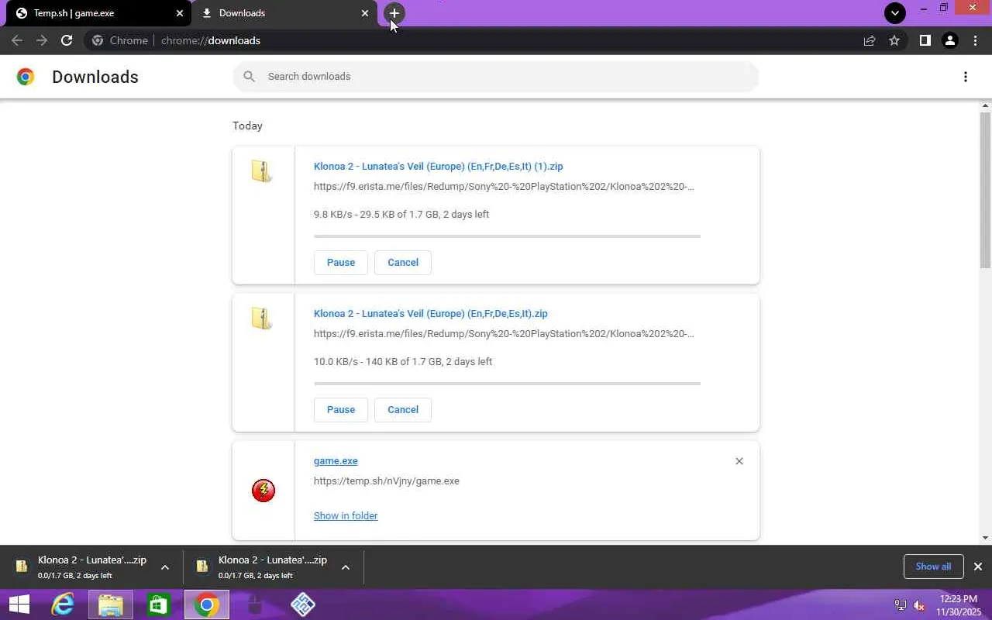
Task: Go back using the browser back arrow
Action: point(17,40)
